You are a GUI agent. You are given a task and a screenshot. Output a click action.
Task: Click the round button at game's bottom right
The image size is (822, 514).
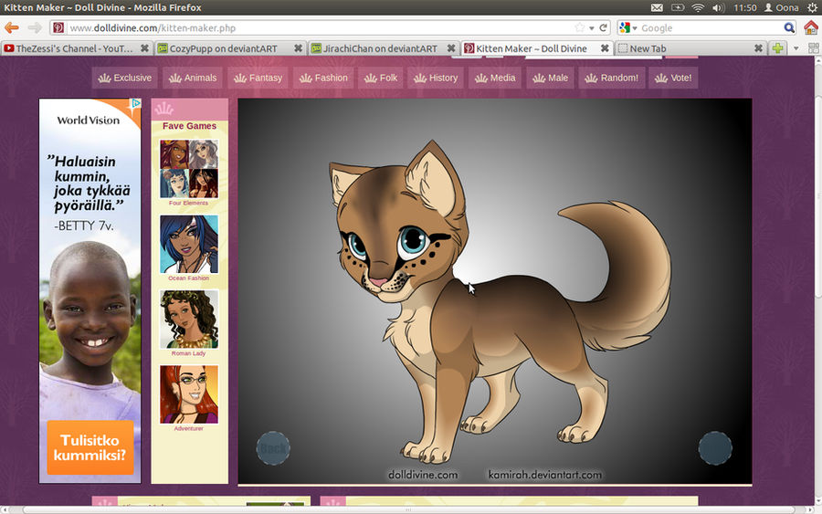point(715,448)
